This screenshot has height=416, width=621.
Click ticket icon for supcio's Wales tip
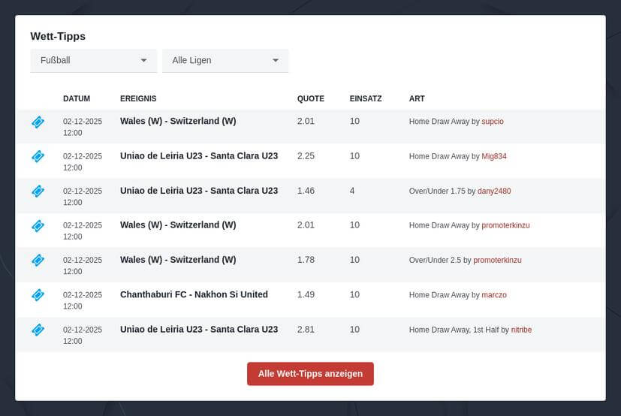[38, 122]
